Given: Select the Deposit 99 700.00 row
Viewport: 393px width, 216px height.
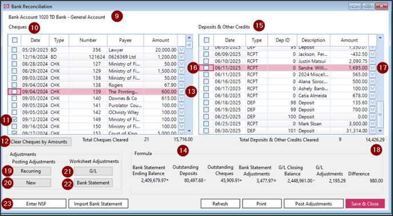Looking at the screenshot, I should pos(288,109).
